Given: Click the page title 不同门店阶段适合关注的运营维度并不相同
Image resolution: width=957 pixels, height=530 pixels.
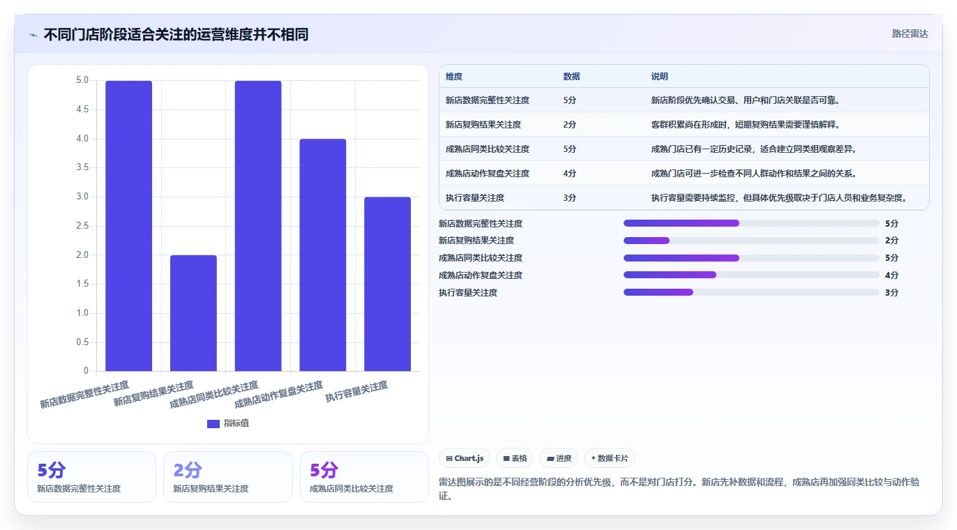Looking at the screenshot, I should tap(176, 34).
